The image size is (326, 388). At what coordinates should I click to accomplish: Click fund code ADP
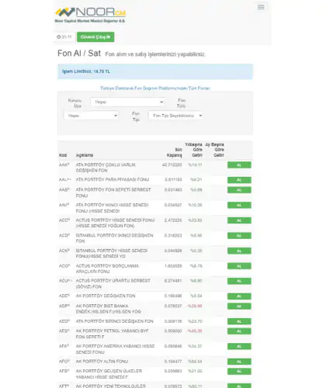point(64,306)
